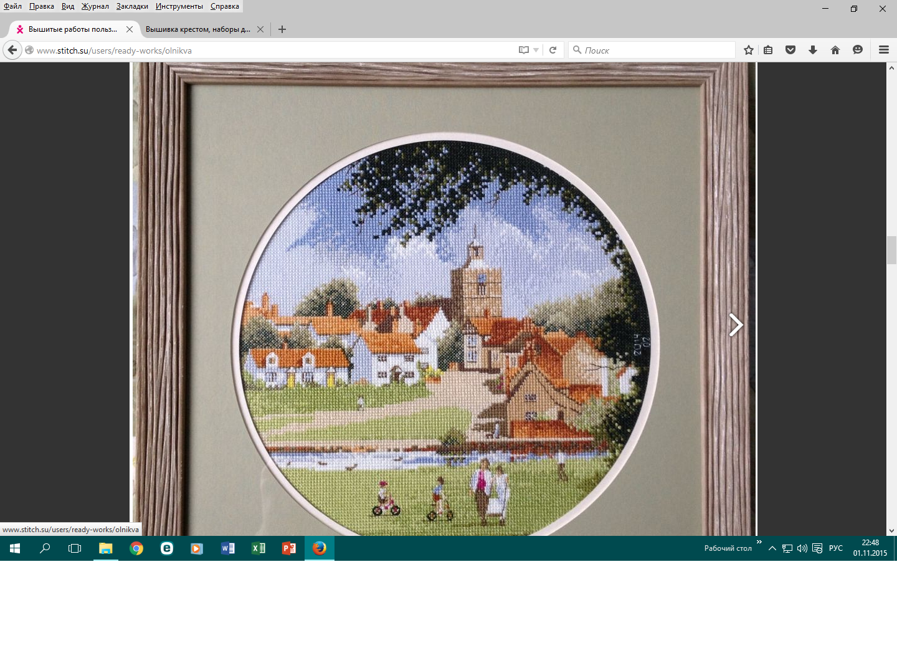
Task: Open the Firefox hamburger menu
Action: point(883,50)
